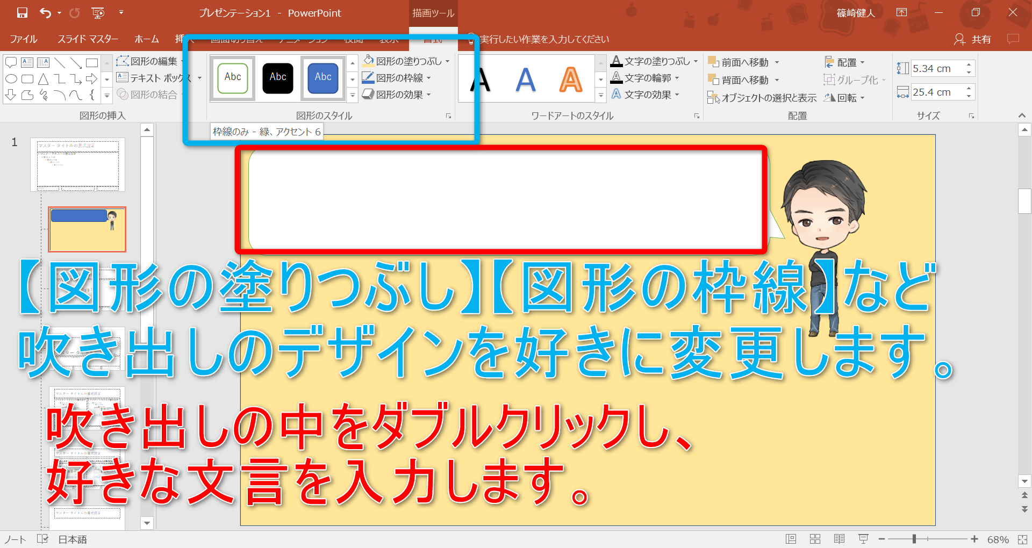Choose the down block arrow shape

click(x=11, y=95)
